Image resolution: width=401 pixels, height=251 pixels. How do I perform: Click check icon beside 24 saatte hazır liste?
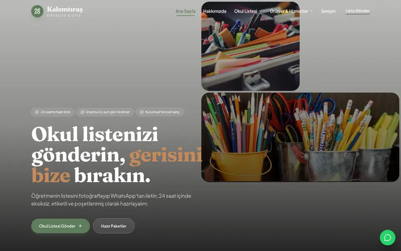[x=37, y=112]
